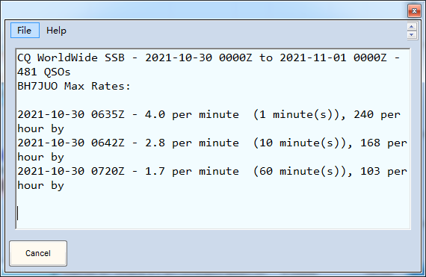Click the down arrow beside the menu bar
The height and width of the screenshot is (277, 426).
[411, 35]
